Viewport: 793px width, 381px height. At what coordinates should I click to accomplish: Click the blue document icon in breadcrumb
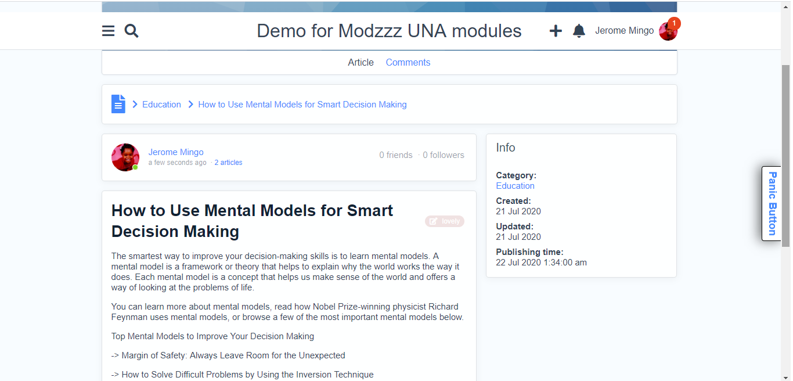[118, 104]
